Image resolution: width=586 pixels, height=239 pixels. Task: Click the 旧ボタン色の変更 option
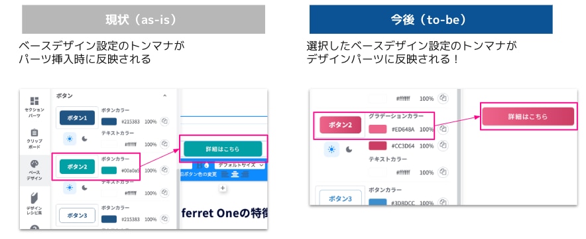(x=199, y=174)
